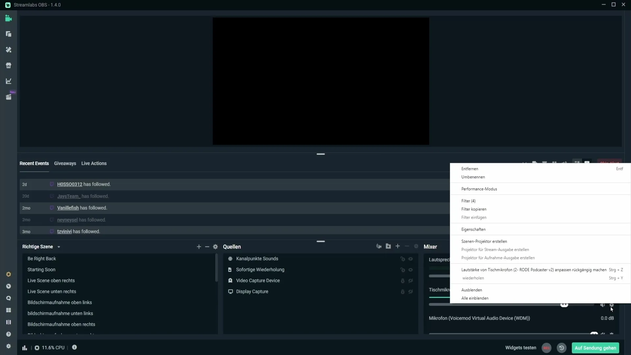Click the Quellen audio source selector icon
Image resolution: width=631 pixels, height=355 pixels.
coord(379,246)
